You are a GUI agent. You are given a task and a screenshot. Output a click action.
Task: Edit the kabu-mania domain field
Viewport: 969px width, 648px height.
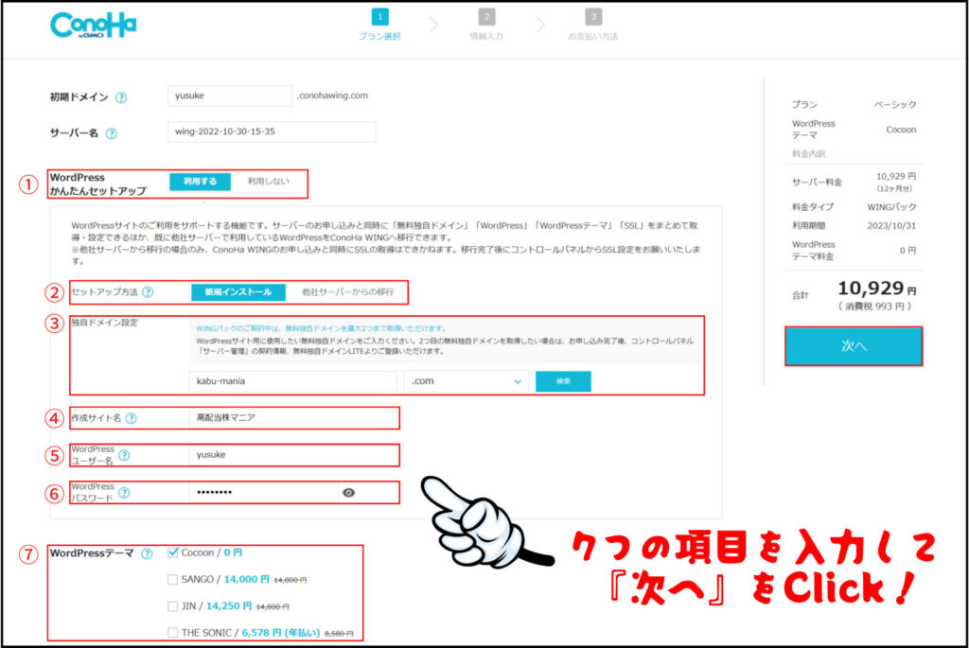(293, 381)
